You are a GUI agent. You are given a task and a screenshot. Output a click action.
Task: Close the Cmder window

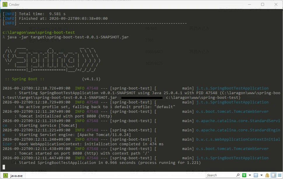(276, 4)
